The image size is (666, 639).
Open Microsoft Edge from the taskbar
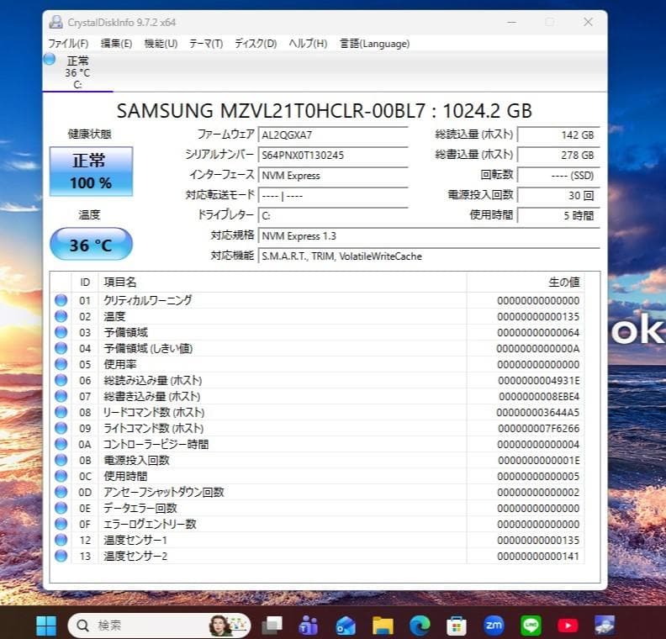[420, 626]
